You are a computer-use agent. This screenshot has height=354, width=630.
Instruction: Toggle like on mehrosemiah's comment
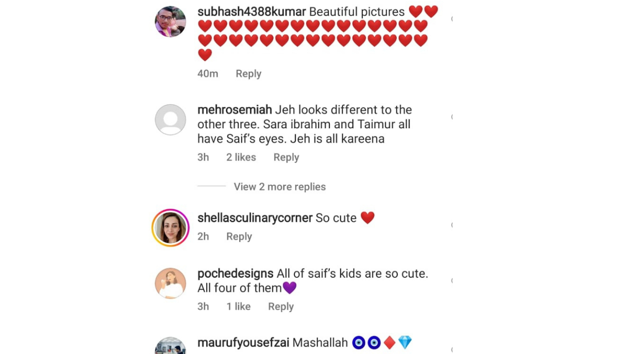point(452,117)
